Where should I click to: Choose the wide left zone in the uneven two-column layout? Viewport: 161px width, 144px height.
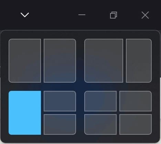(x=104, y=61)
